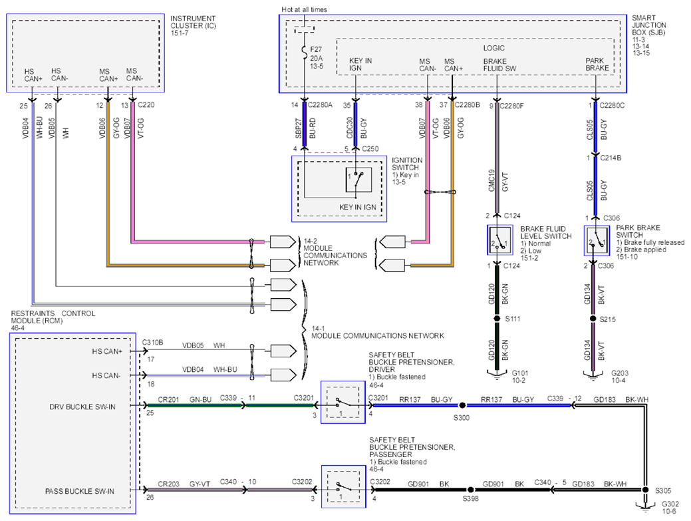Viewport: 691px width, 521px height.
Task: Click the Instrument Cluster (IC) label
Action: point(193,25)
